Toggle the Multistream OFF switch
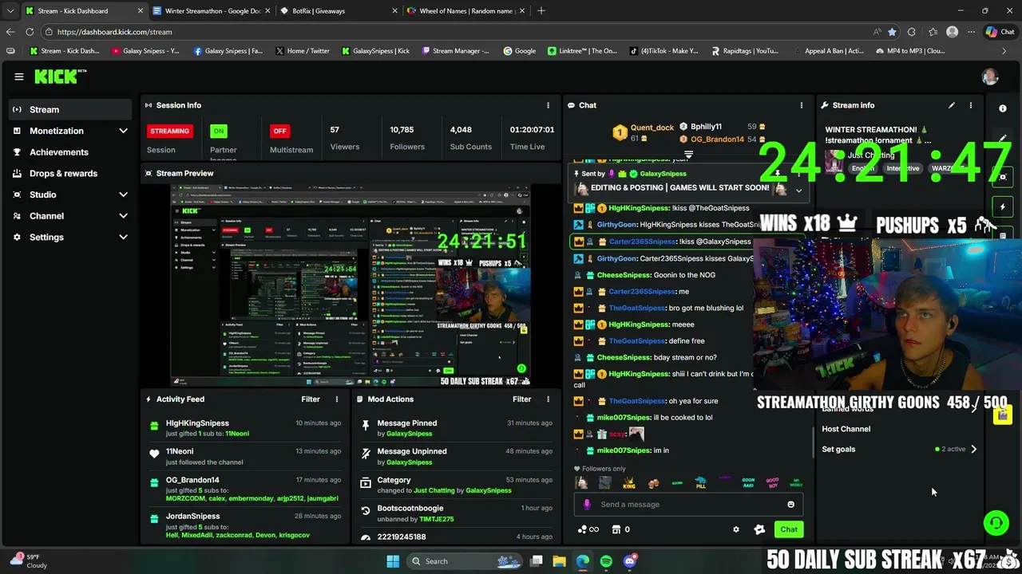 279,131
